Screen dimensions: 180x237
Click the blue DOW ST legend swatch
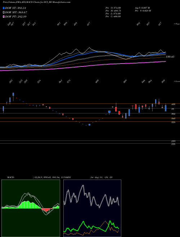coord(4,8)
